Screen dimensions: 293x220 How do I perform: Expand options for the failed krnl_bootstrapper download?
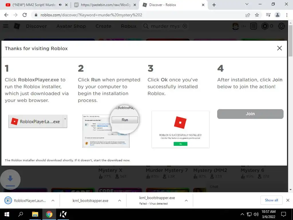click(x=186, y=201)
